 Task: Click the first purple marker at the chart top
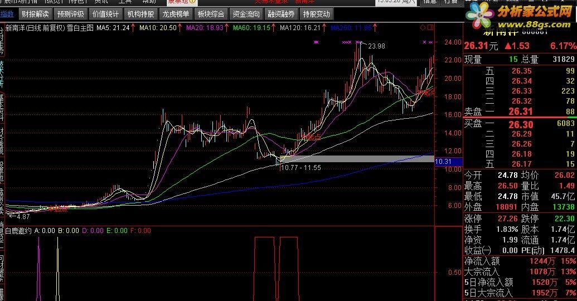[316, 42]
